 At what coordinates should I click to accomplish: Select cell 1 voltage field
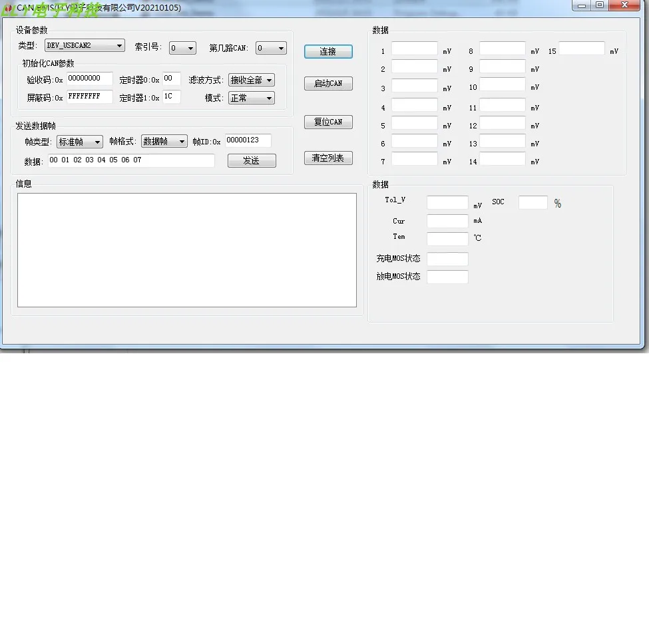(414, 49)
